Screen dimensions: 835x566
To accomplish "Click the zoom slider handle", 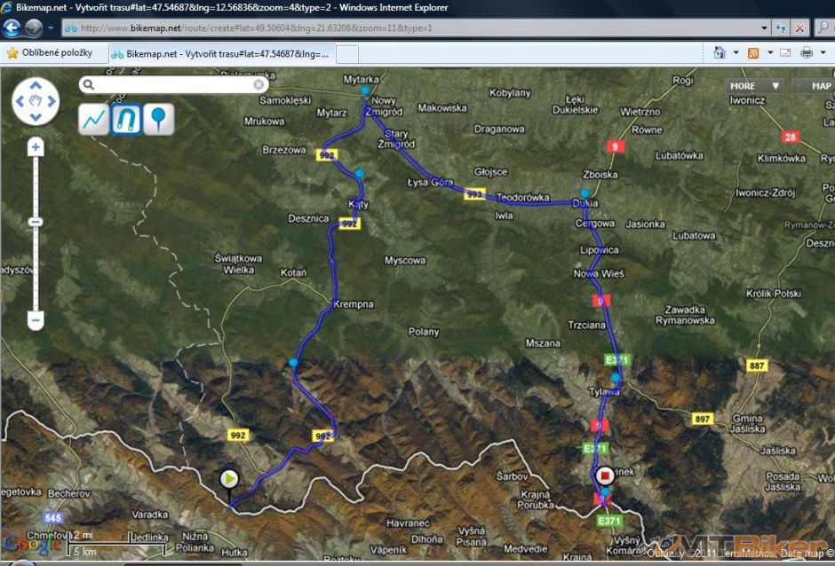I will (x=36, y=222).
